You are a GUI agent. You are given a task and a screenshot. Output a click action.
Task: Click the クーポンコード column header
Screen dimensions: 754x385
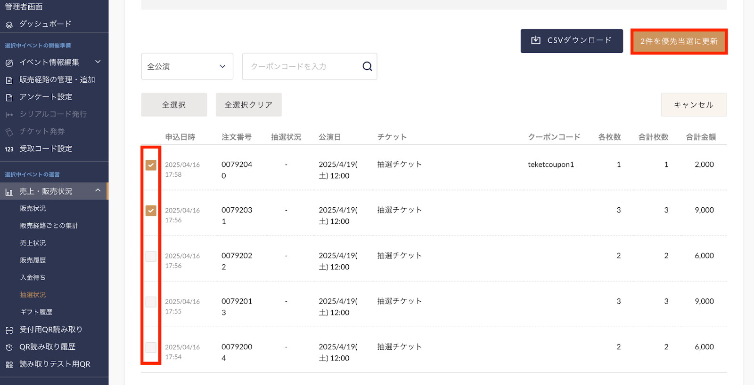[554, 137]
